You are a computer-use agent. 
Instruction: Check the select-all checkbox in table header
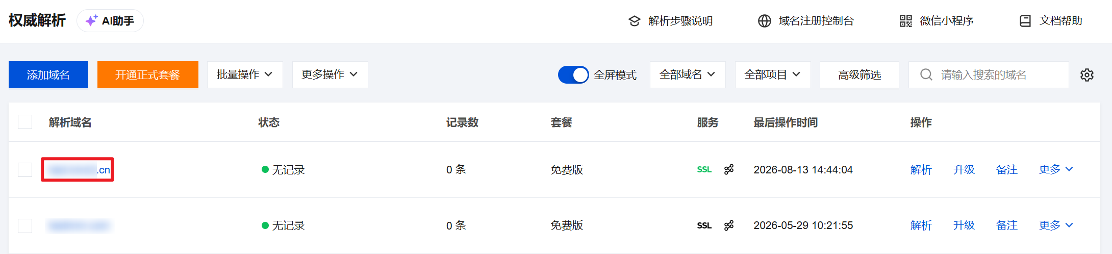[x=25, y=122]
